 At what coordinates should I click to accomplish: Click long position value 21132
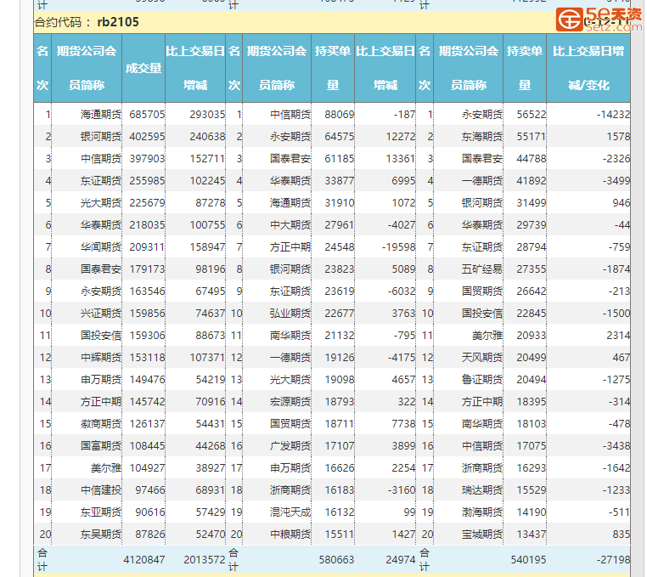click(339, 336)
